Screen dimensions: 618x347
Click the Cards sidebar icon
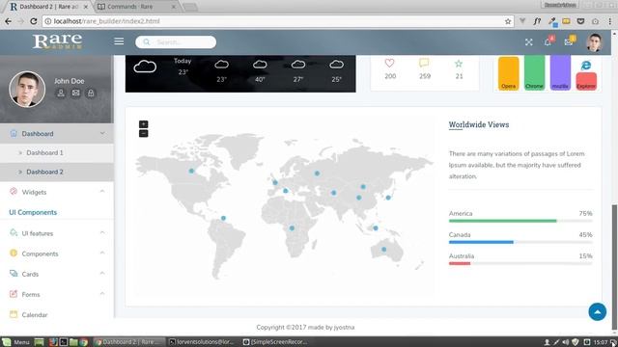pyautogui.click(x=14, y=274)
